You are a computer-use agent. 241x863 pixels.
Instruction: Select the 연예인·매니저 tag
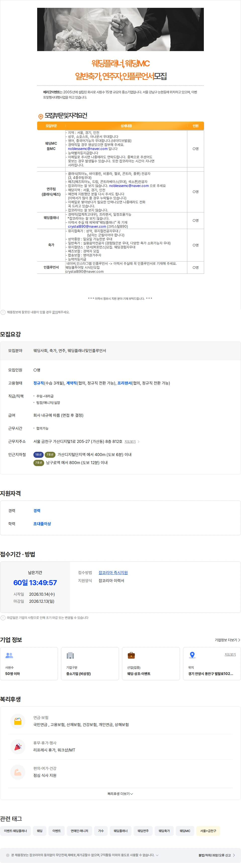79,831
